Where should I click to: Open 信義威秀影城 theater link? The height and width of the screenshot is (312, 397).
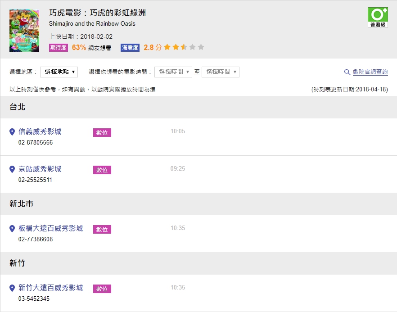[x=40, y=131]
